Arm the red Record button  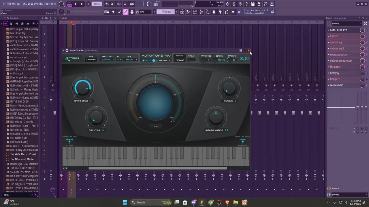(x=88, y=4)
